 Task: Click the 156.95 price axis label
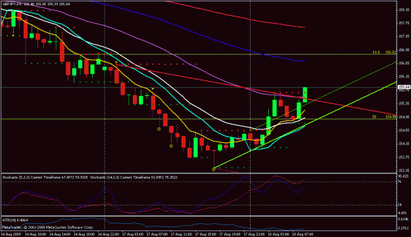coord(404,50)
